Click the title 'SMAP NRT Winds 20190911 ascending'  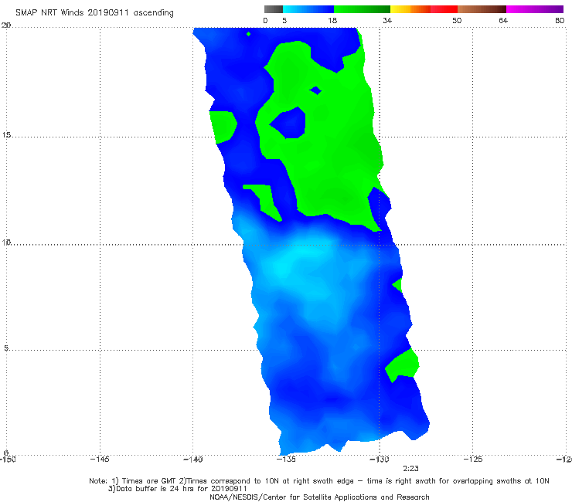point(94,13)
